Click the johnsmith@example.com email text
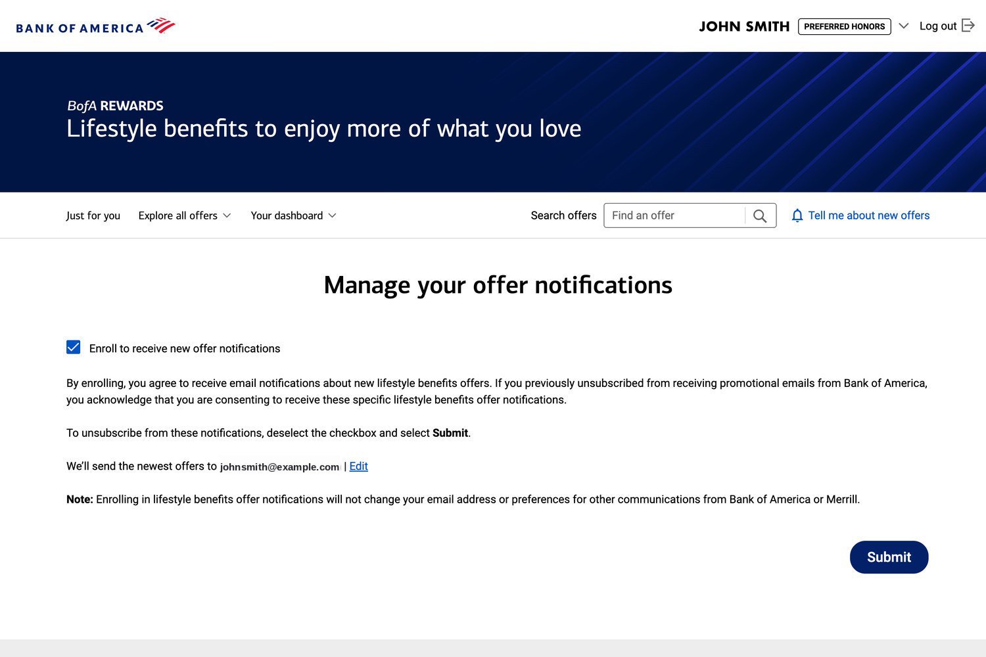The width and height of the screenshot is (986, 657). 280,466
